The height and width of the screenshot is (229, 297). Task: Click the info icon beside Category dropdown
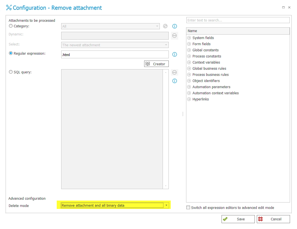pyautogui.click(x=175, y=26)
